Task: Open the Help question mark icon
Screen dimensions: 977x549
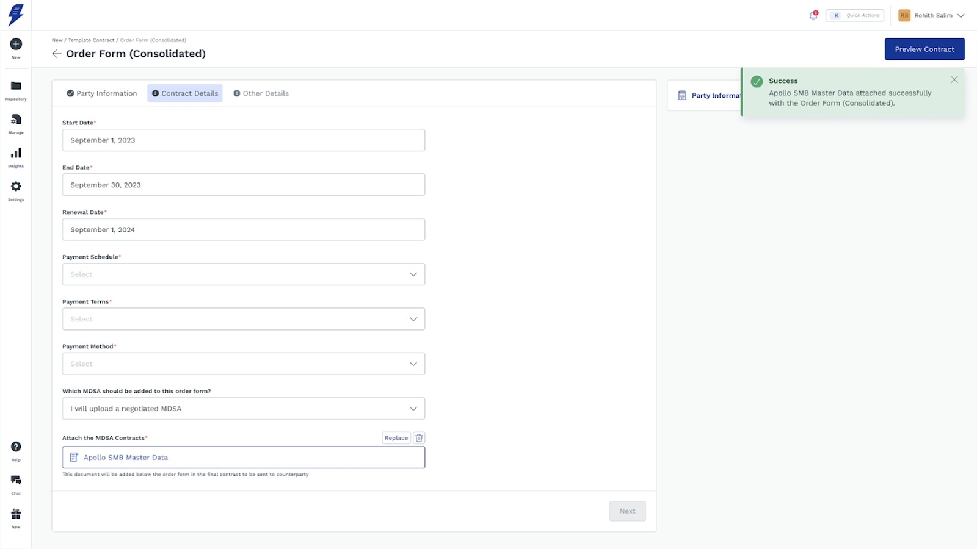Action: point(16,447)
